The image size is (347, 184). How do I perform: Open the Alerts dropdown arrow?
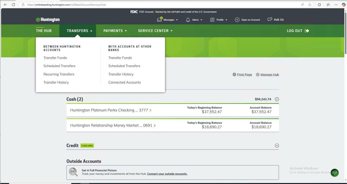point(201,20)
